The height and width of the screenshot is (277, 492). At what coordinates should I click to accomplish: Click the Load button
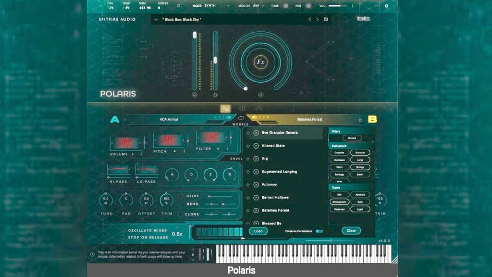click(258, 231)
